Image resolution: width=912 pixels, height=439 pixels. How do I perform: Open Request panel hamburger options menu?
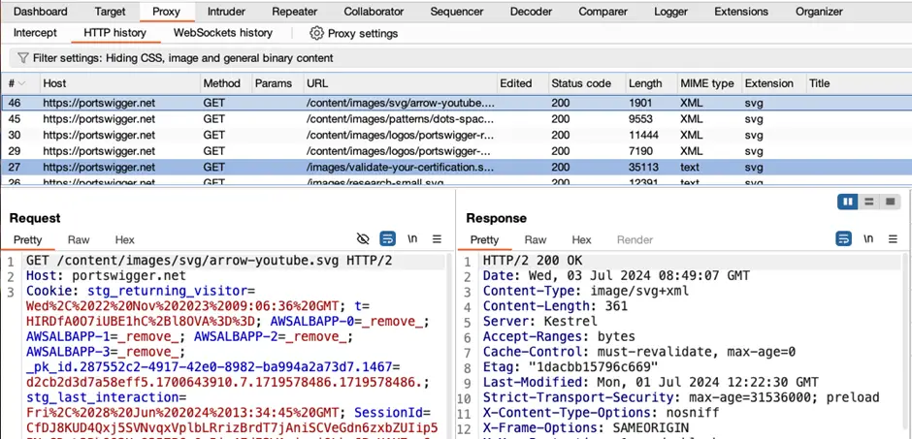pyautogui.click(x=437, y=239)
